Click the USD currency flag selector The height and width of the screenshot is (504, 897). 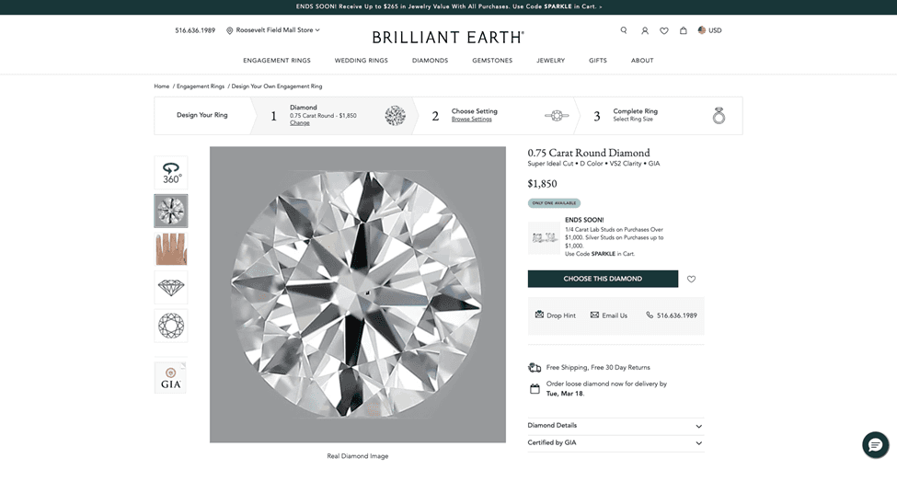(x=709, y=30)
